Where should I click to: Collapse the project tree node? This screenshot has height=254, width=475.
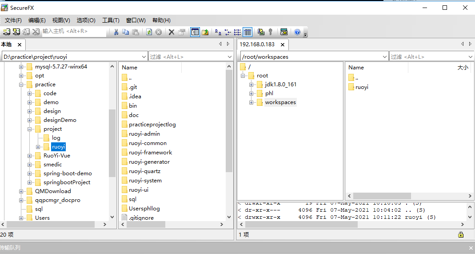(29, 129)
